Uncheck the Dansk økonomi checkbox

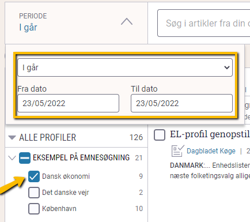(x=34, y=176)
